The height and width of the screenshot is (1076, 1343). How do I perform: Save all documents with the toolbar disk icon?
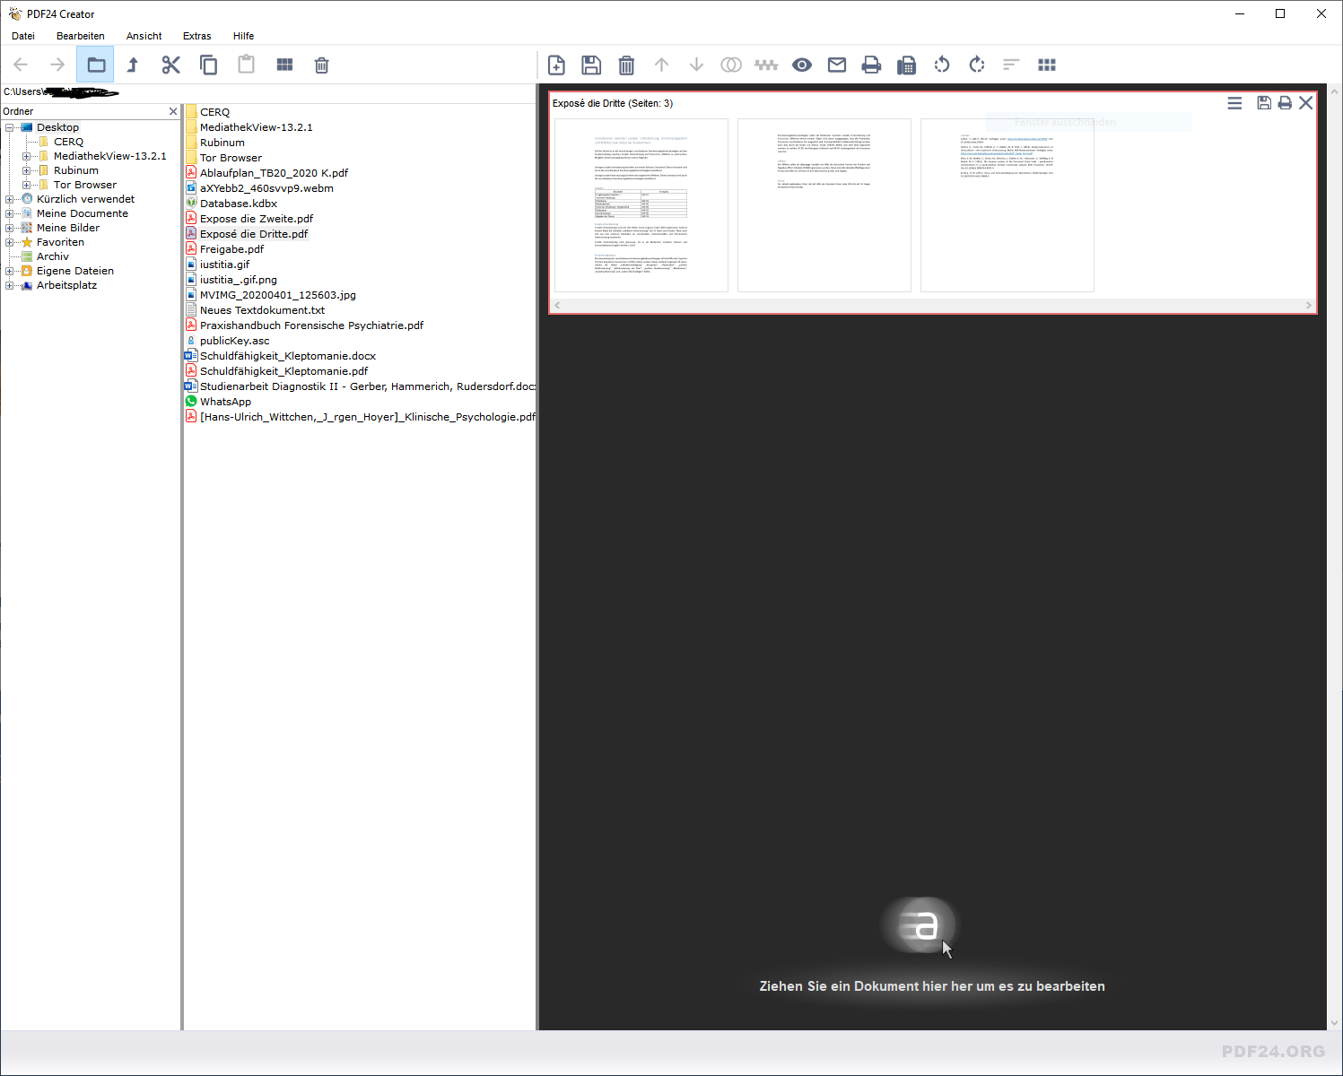[591, 65]
